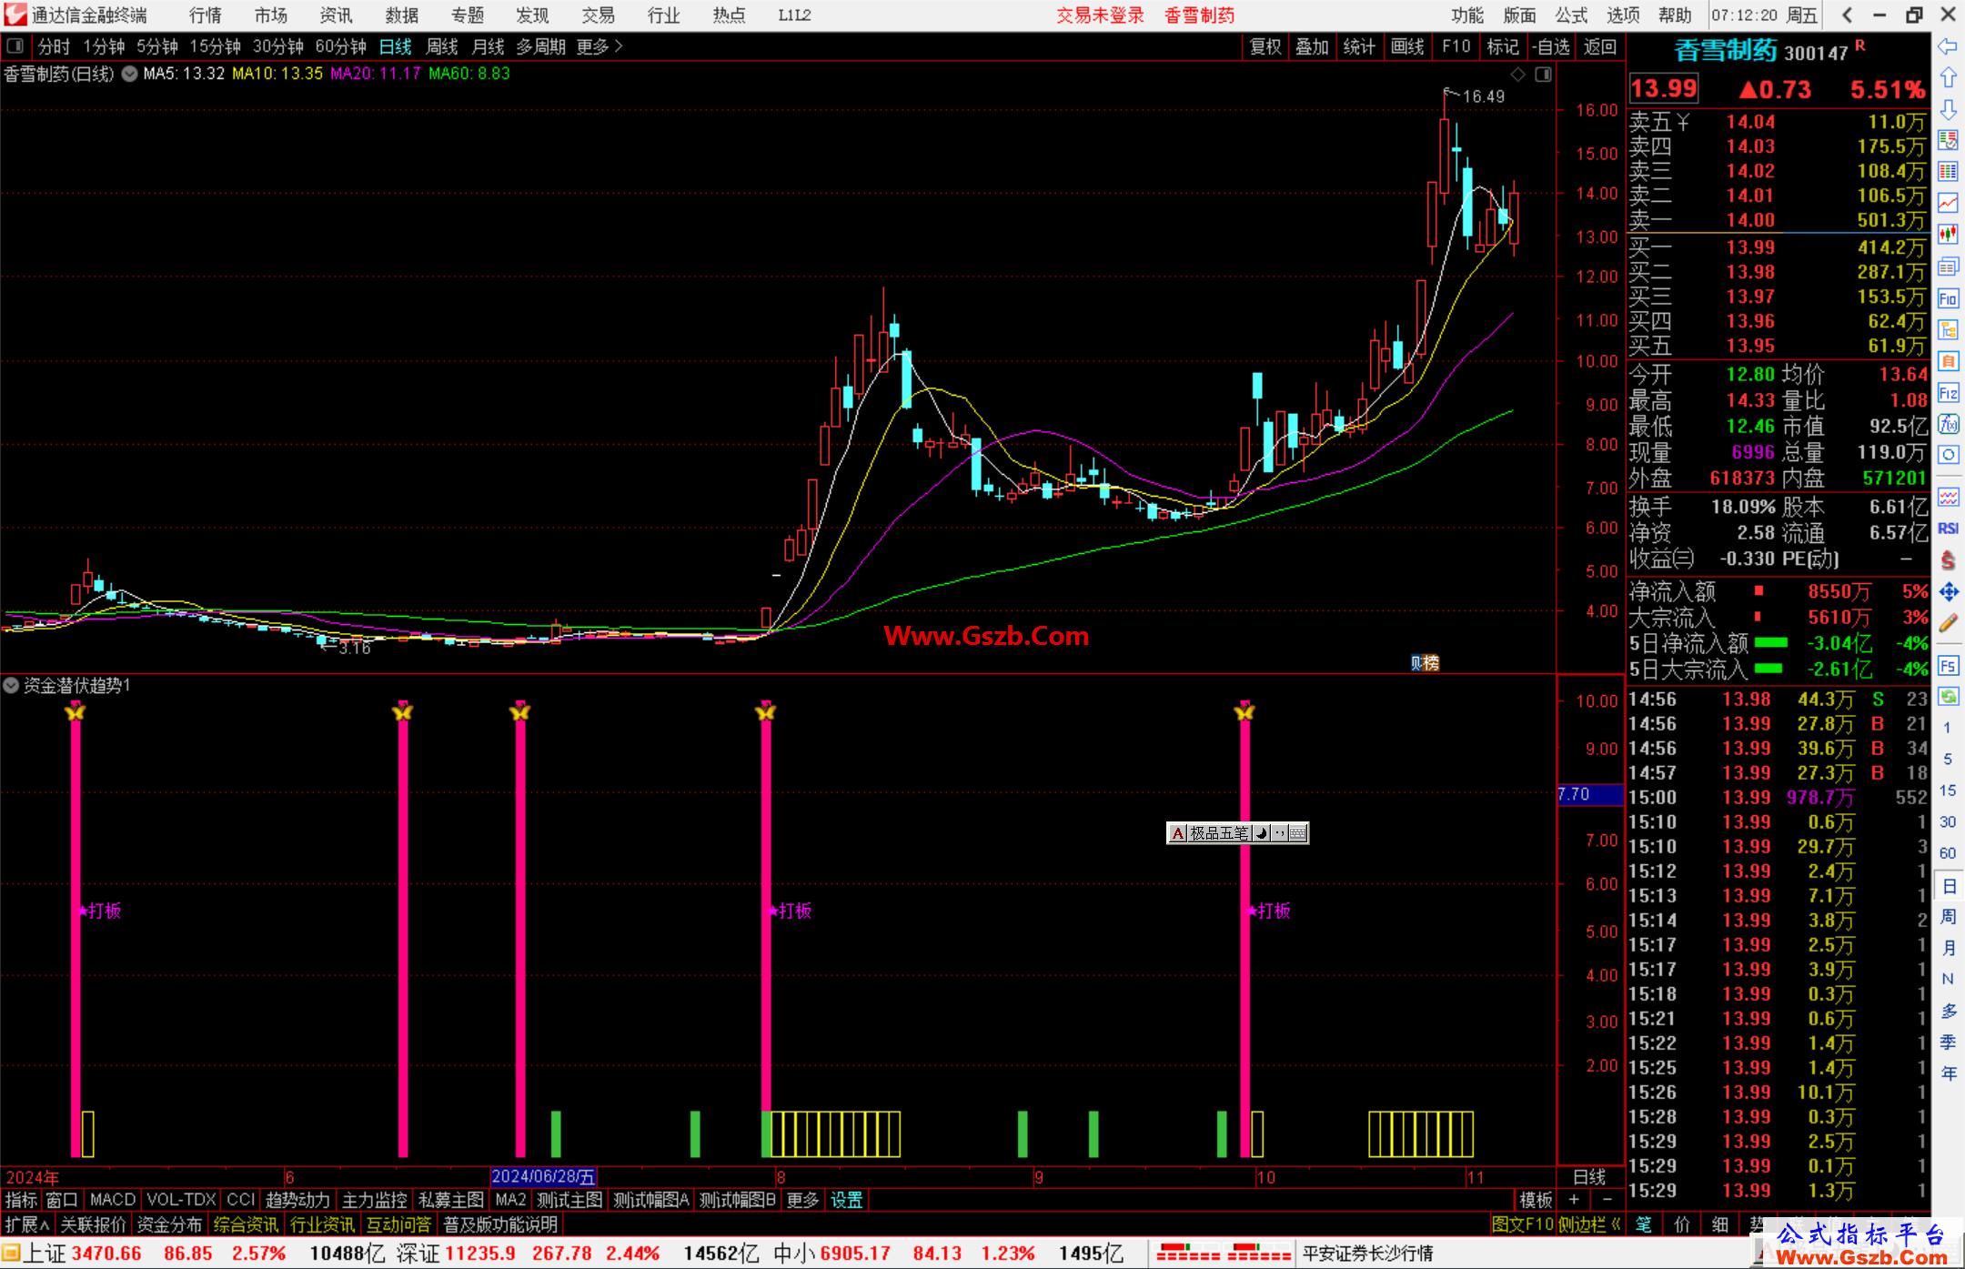Switch to 60分钟 period tab

(x=340, y=46)
